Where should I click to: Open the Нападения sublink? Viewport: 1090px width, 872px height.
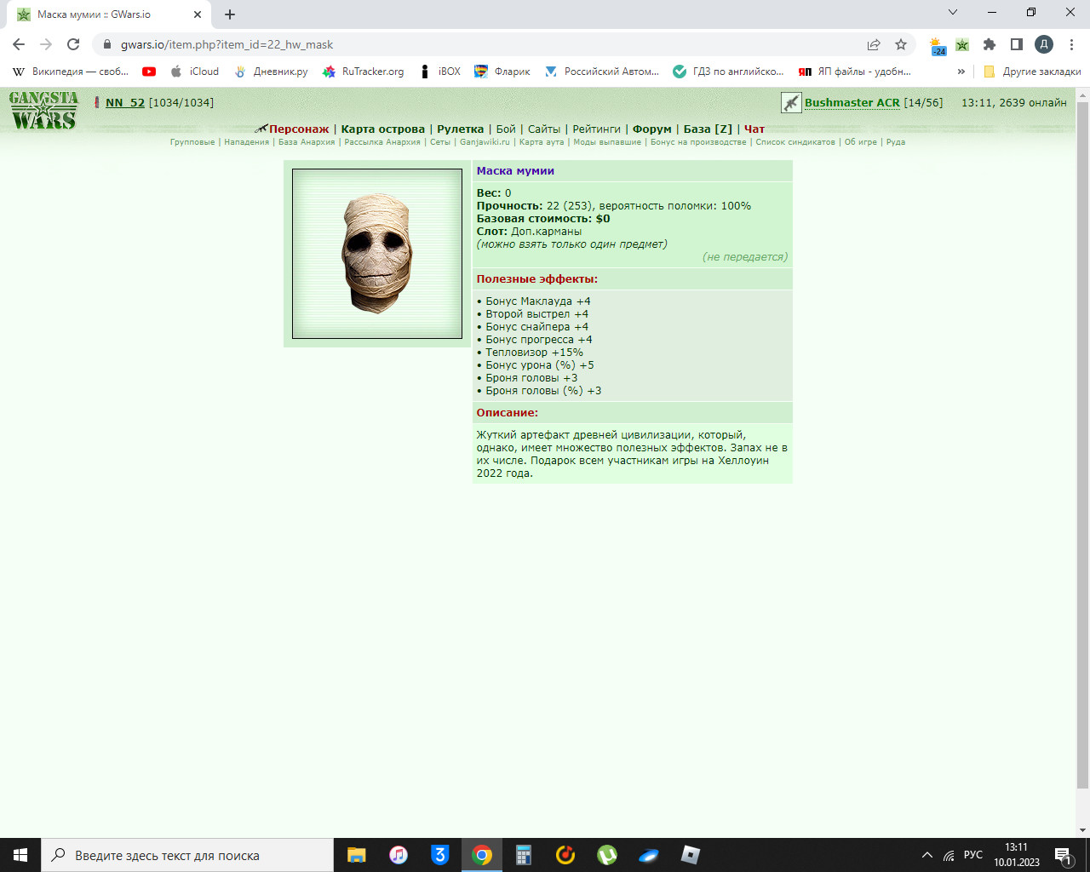tap(247, 142)
